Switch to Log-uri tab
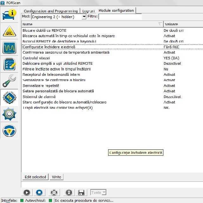 (x=88, y=11)
